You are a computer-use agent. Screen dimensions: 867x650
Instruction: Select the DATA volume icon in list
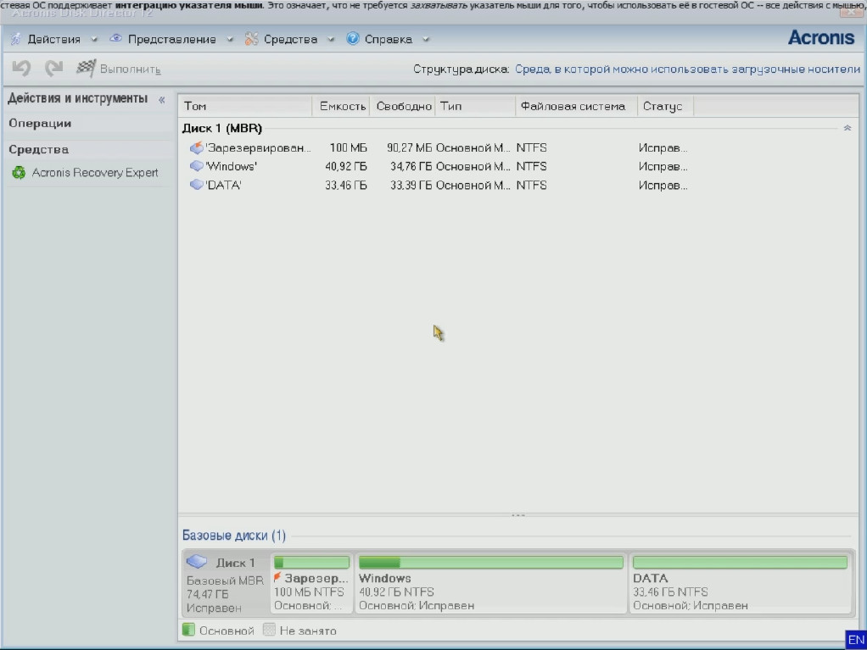196,186
